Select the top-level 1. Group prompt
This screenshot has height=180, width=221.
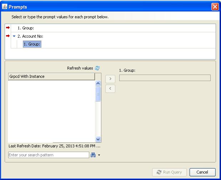[25, 28]
